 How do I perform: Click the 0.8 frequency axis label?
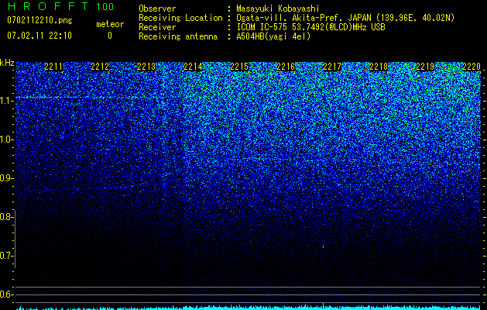pyautogui.click(x=7, y=217)
